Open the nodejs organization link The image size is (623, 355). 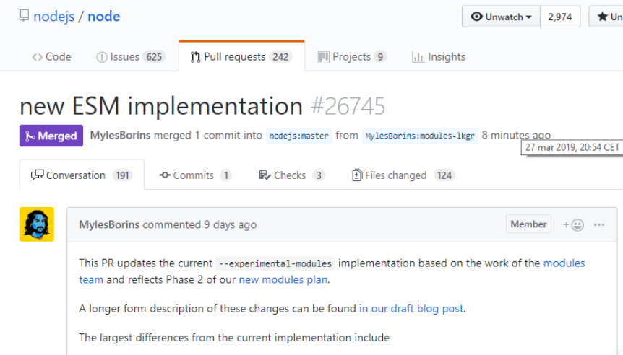(53, 17)
